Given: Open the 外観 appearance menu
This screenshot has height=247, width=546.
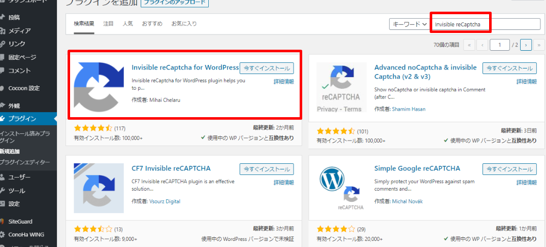Looking at the screenshot, I should (14, 106).
